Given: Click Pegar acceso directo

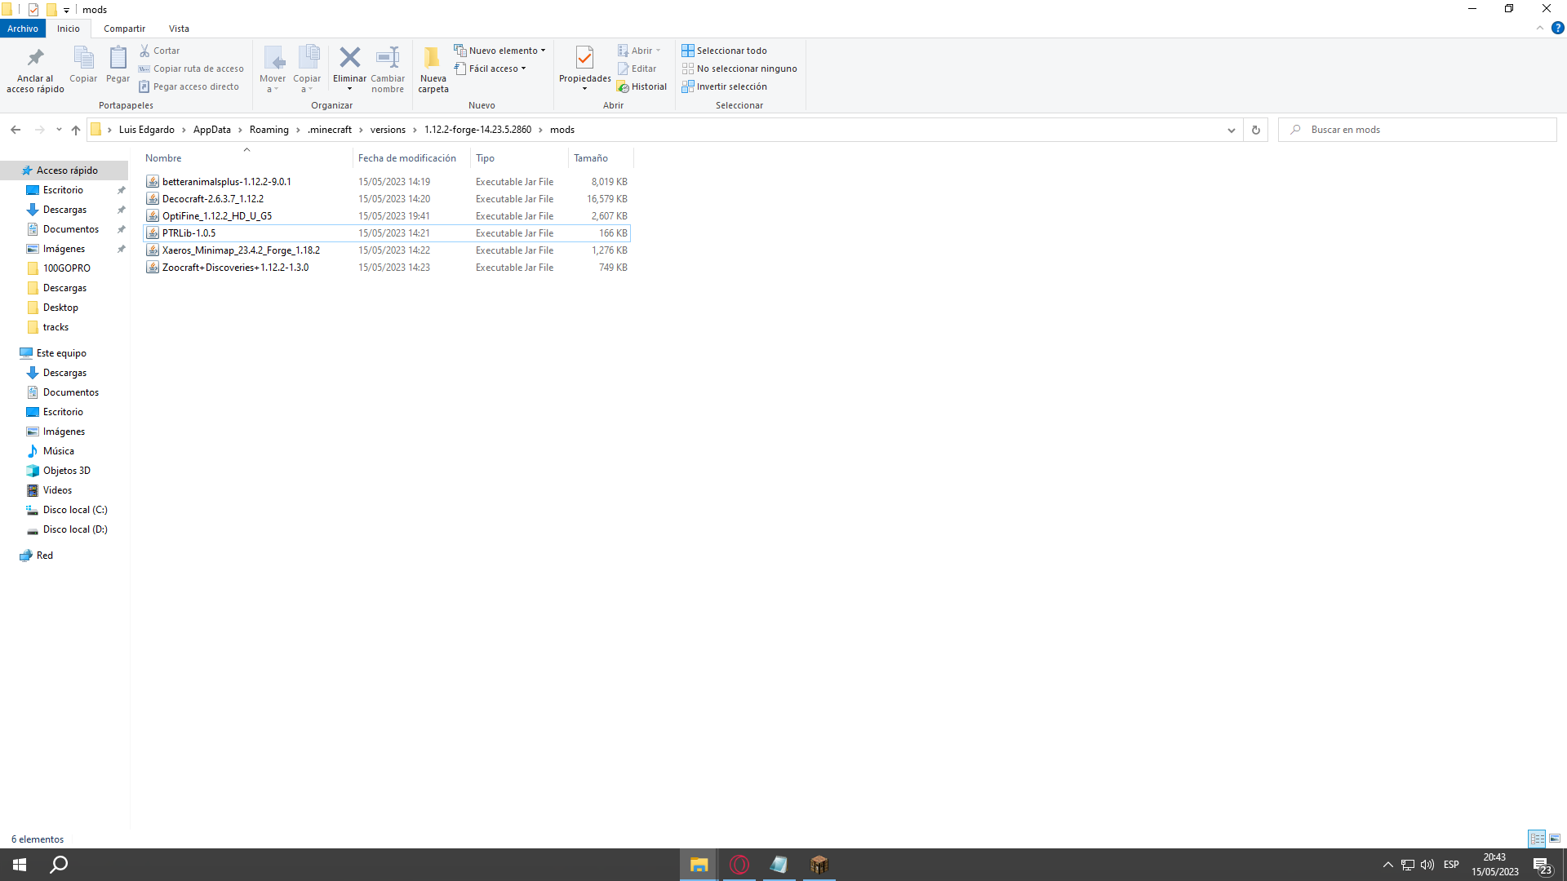Looking at the screenshot, I should coord(189,86).
